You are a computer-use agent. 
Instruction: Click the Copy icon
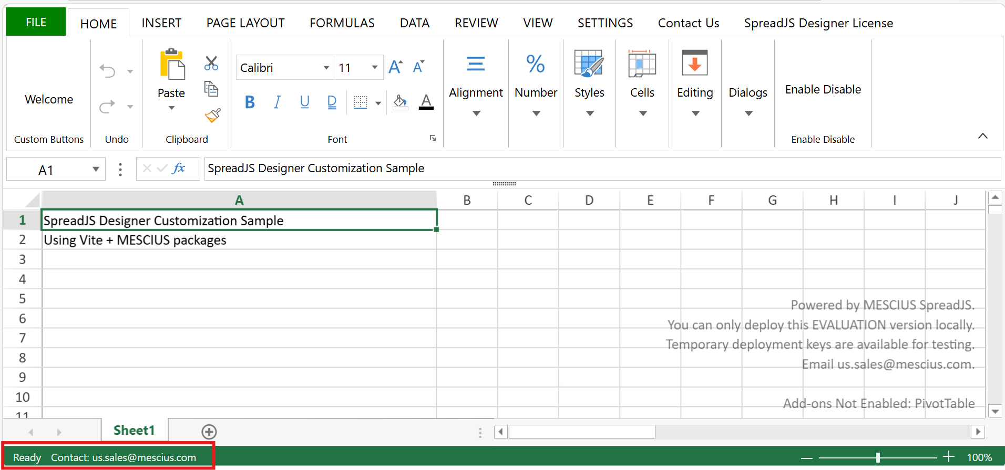(x=211, y=89)
